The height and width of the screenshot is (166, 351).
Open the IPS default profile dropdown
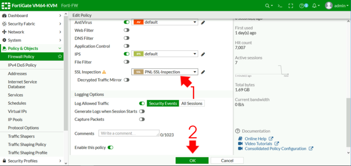click(165, 54)
